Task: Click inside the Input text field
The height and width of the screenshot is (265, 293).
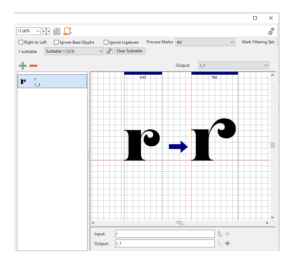Action: point(165,234)
